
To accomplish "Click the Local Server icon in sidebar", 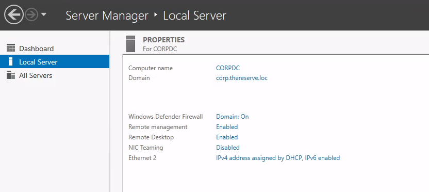I will pyautogui.click(x=11, y=61).
